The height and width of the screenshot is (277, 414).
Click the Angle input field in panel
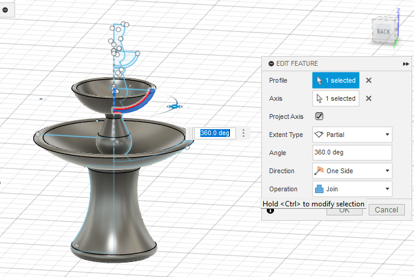[x=352, y=152]
